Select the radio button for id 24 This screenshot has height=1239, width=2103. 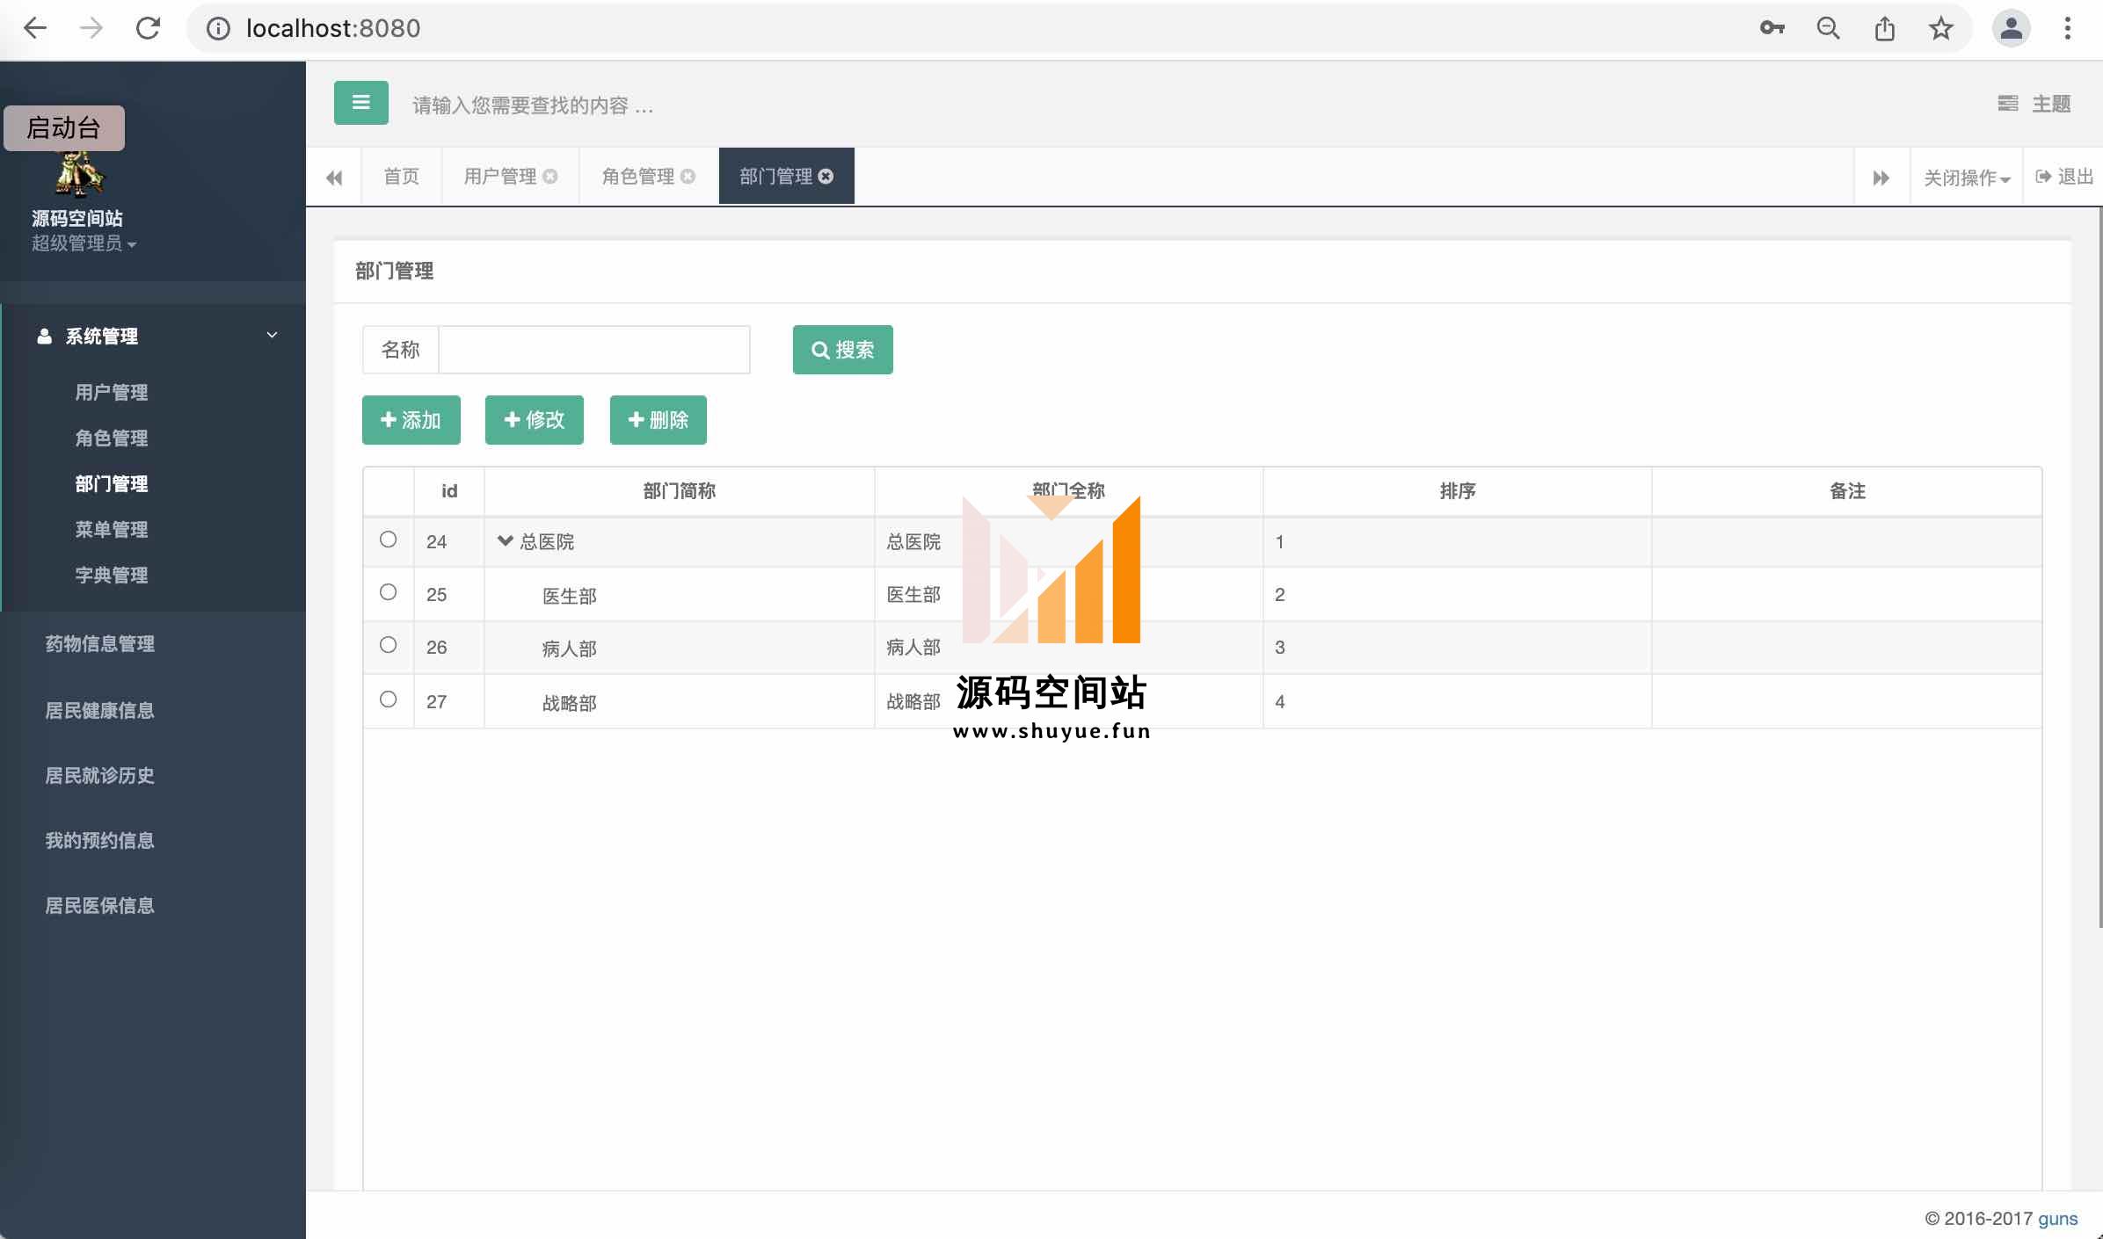pos(388,540)
